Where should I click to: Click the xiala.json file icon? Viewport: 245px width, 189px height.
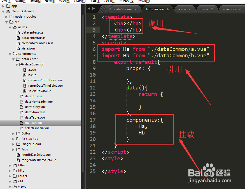tap(18, 48)
